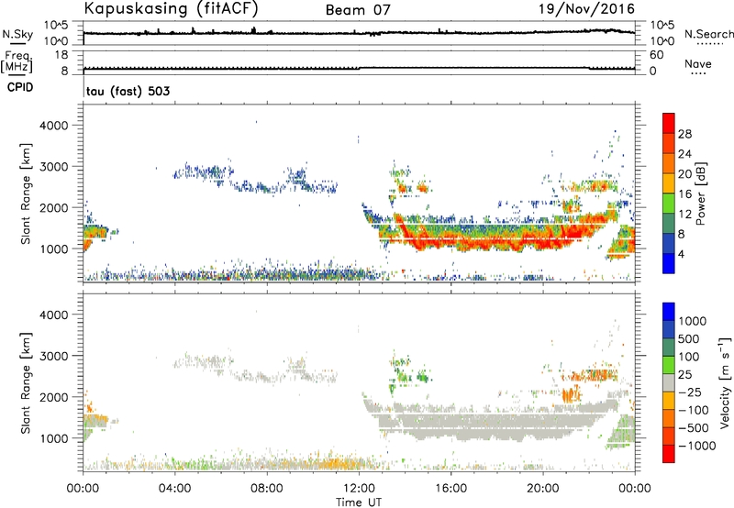This screenshot has height=508, width=734.
Task: Click the '18' frequency axis tick
Action: [61, 55]
